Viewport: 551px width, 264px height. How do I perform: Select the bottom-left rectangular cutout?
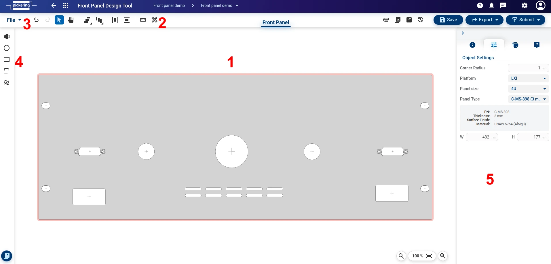(x=89, y=197)
